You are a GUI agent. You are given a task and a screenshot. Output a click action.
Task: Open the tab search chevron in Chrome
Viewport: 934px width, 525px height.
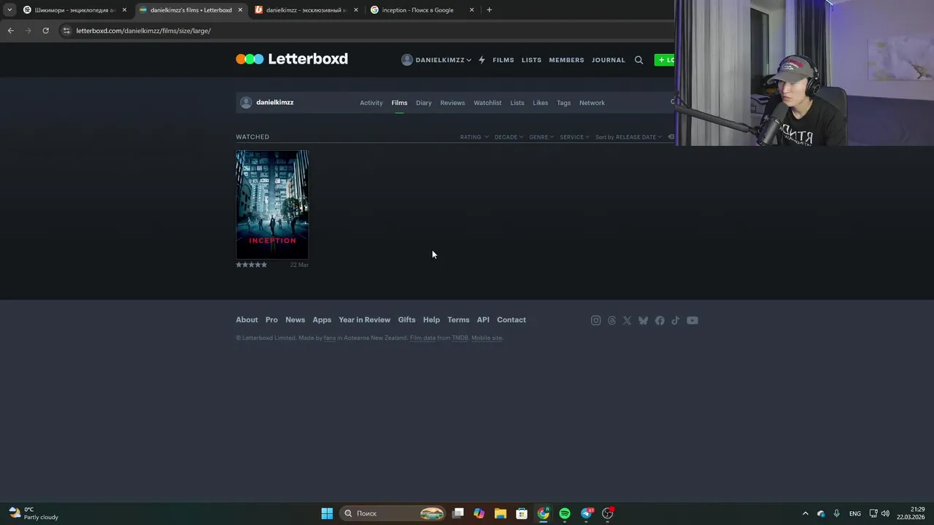pyautogui.click(x=9, y=9)
